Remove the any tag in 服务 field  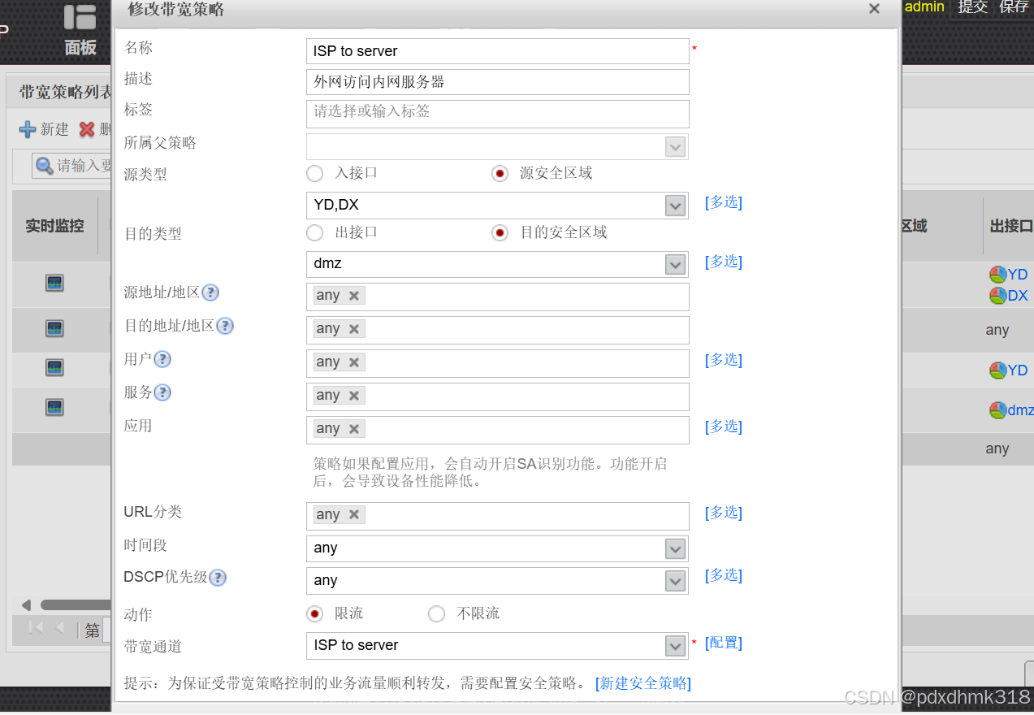[354, 396]
